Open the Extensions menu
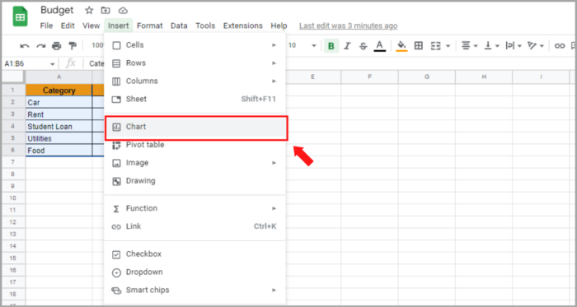 243,26
